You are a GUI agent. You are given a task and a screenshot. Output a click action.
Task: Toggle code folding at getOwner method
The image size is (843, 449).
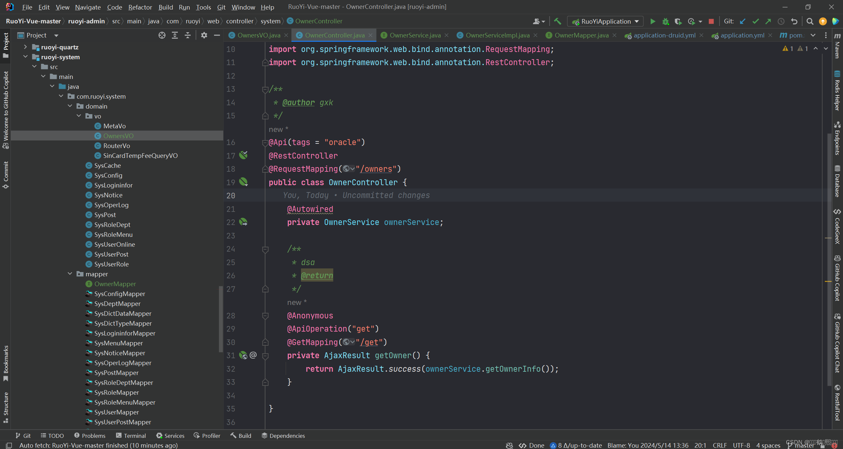[265, 356]
